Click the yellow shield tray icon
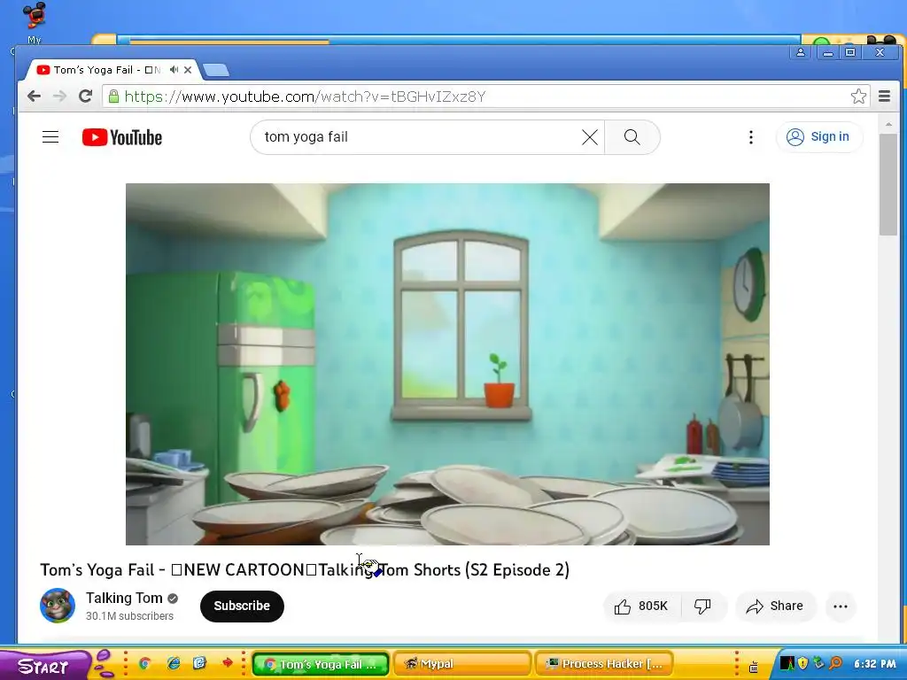The image size is (907, 680). point(802,663)
